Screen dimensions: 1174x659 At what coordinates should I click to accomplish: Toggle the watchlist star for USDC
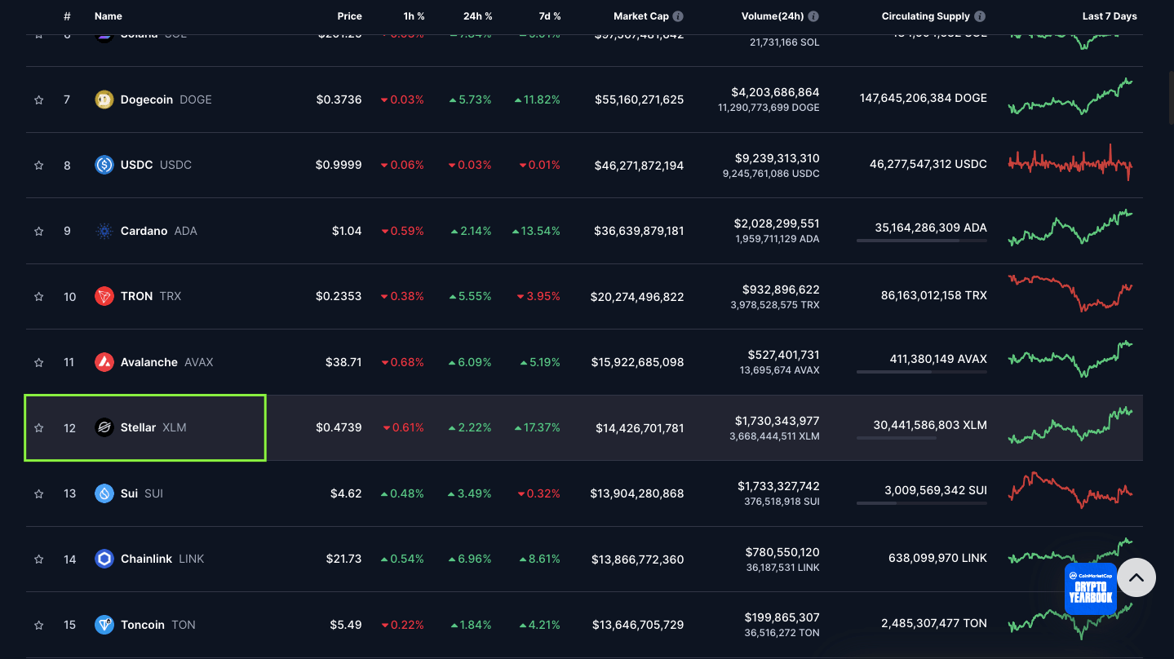tap(38, 166)
